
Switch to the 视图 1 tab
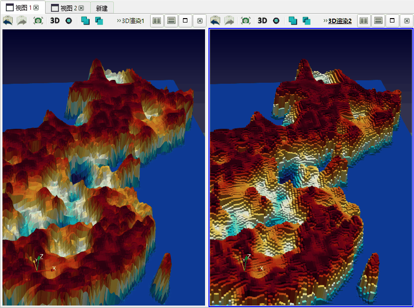[x=23, y=8]
